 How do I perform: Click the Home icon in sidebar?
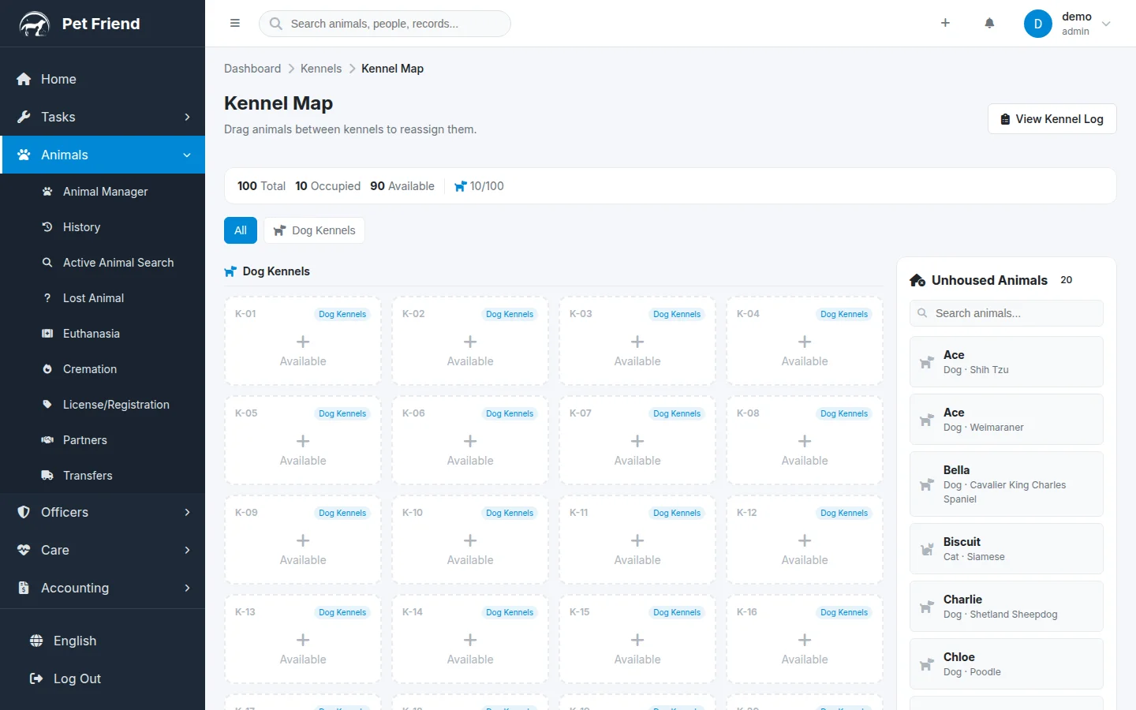pos(24,79)
